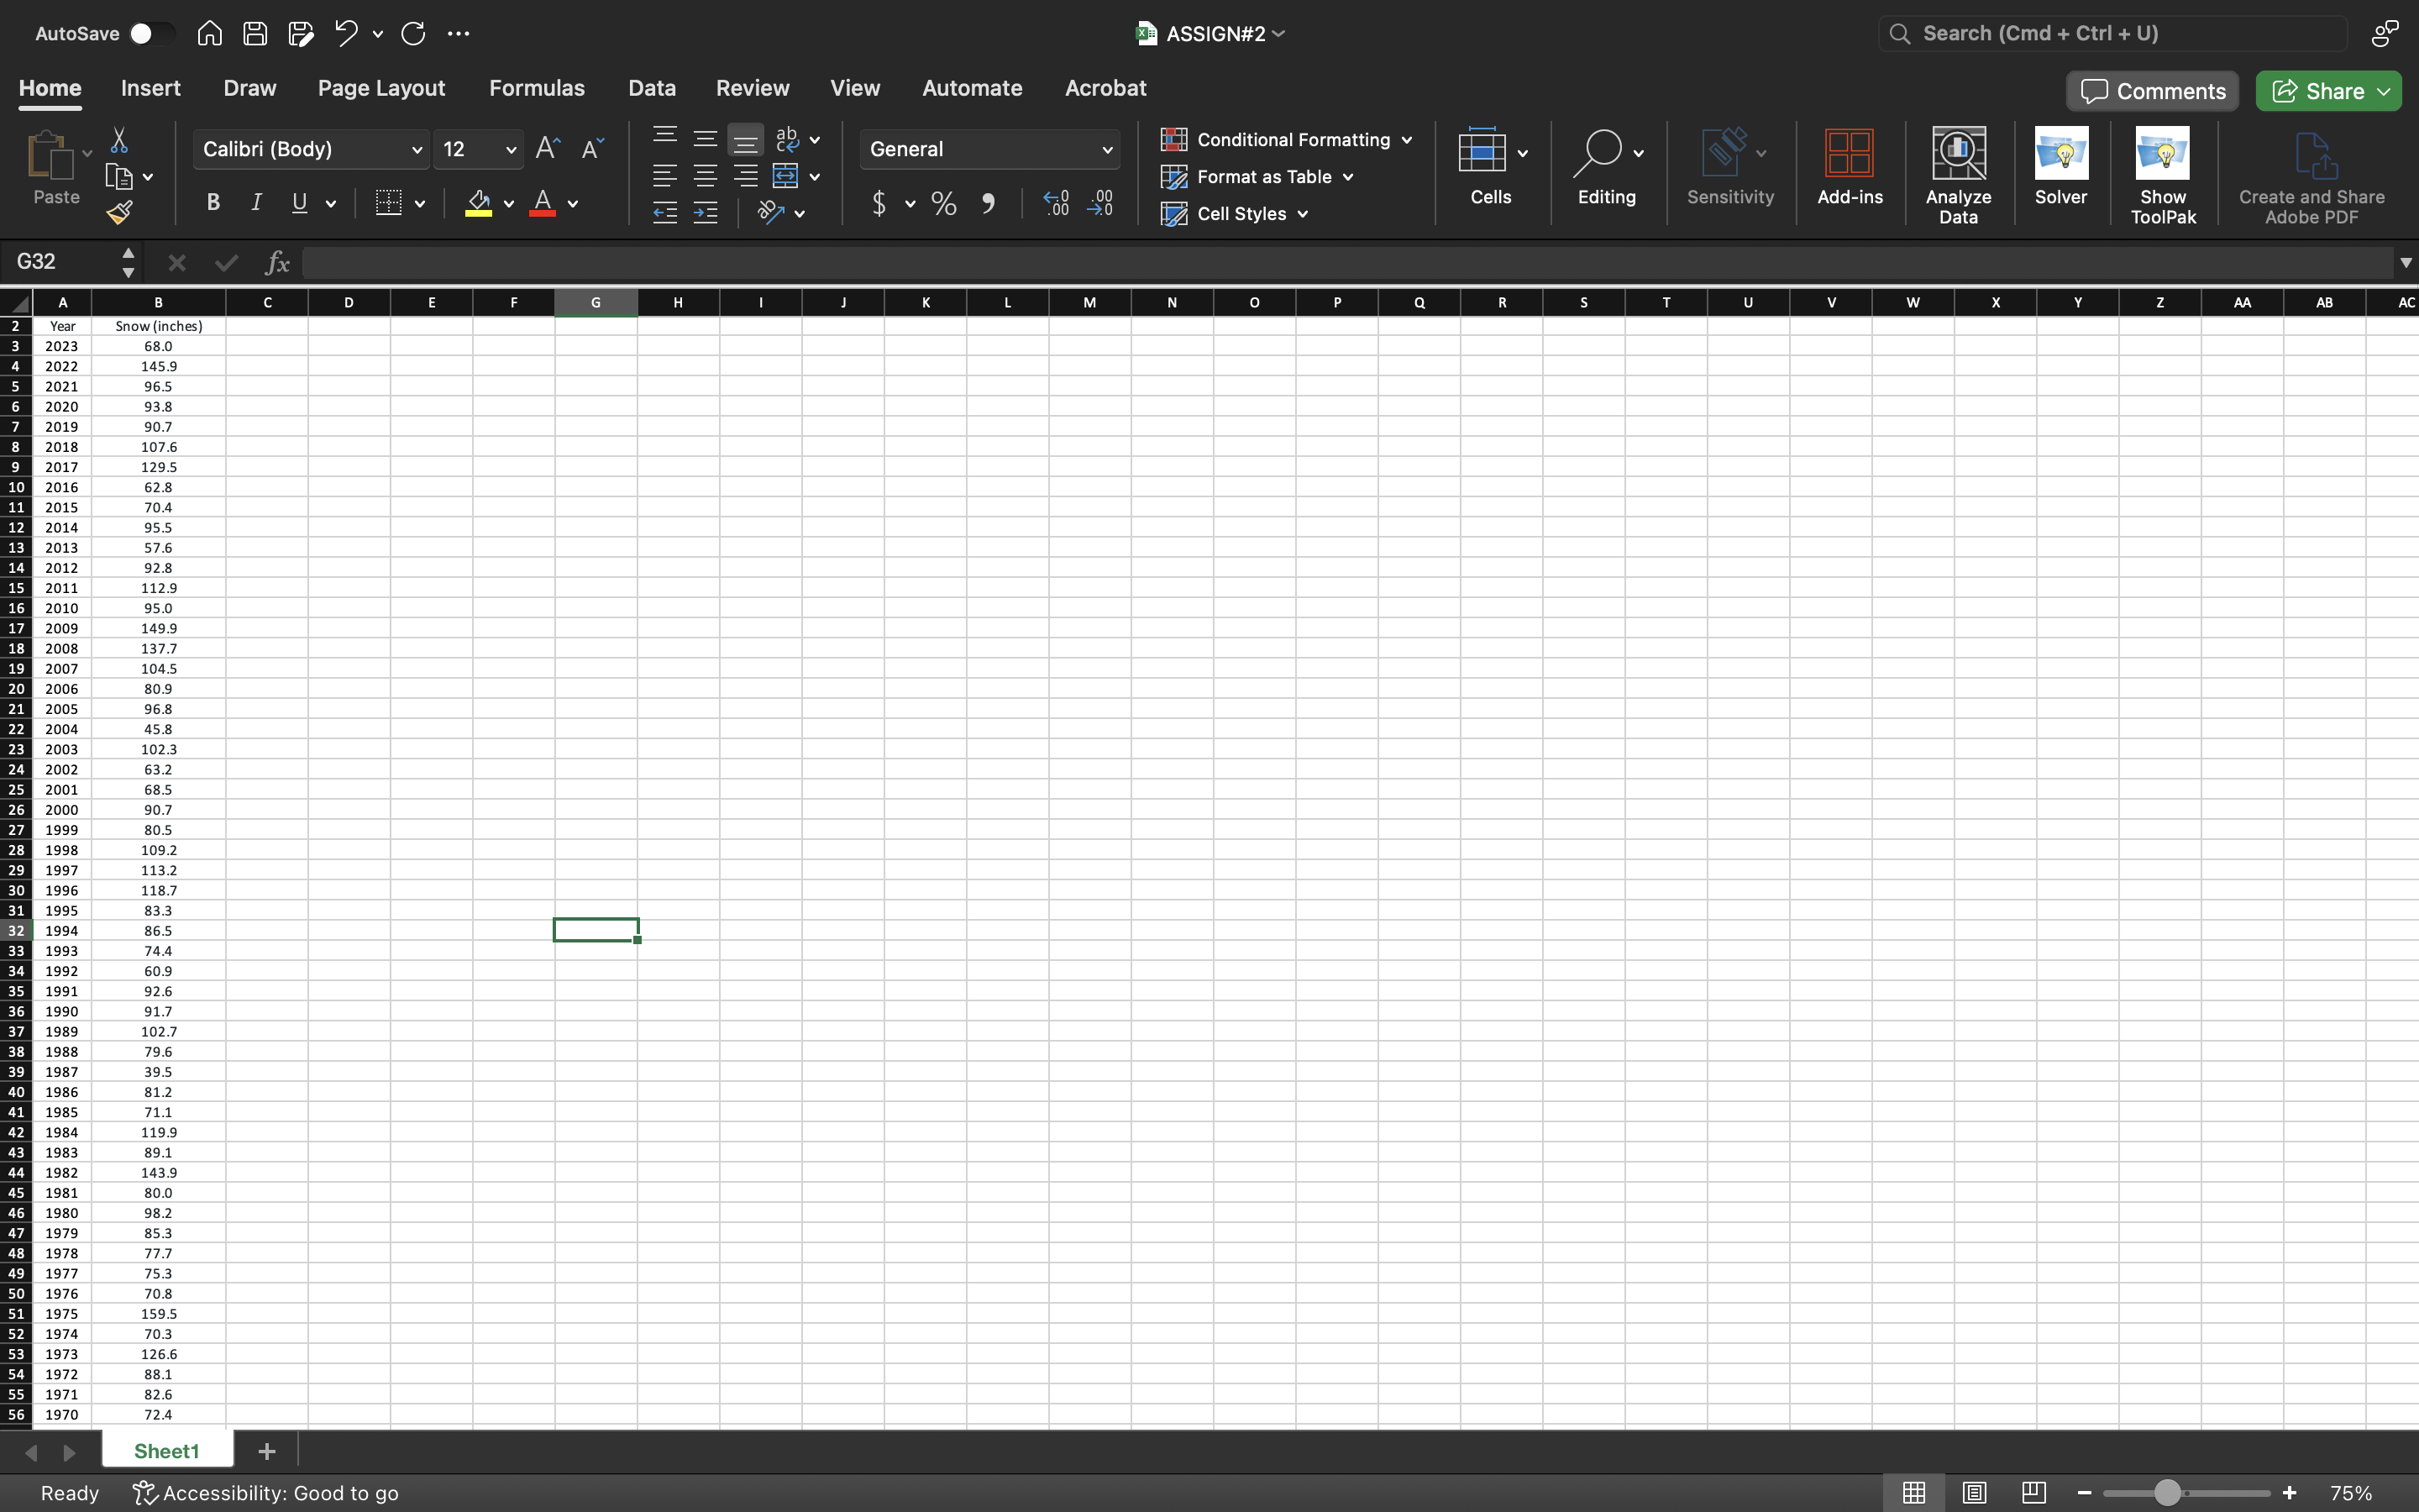The height and width of the screenshot is (1512, 2419).
Task: Click the Create and Share Adobe PDF icon
Action: click(2309, 169)
